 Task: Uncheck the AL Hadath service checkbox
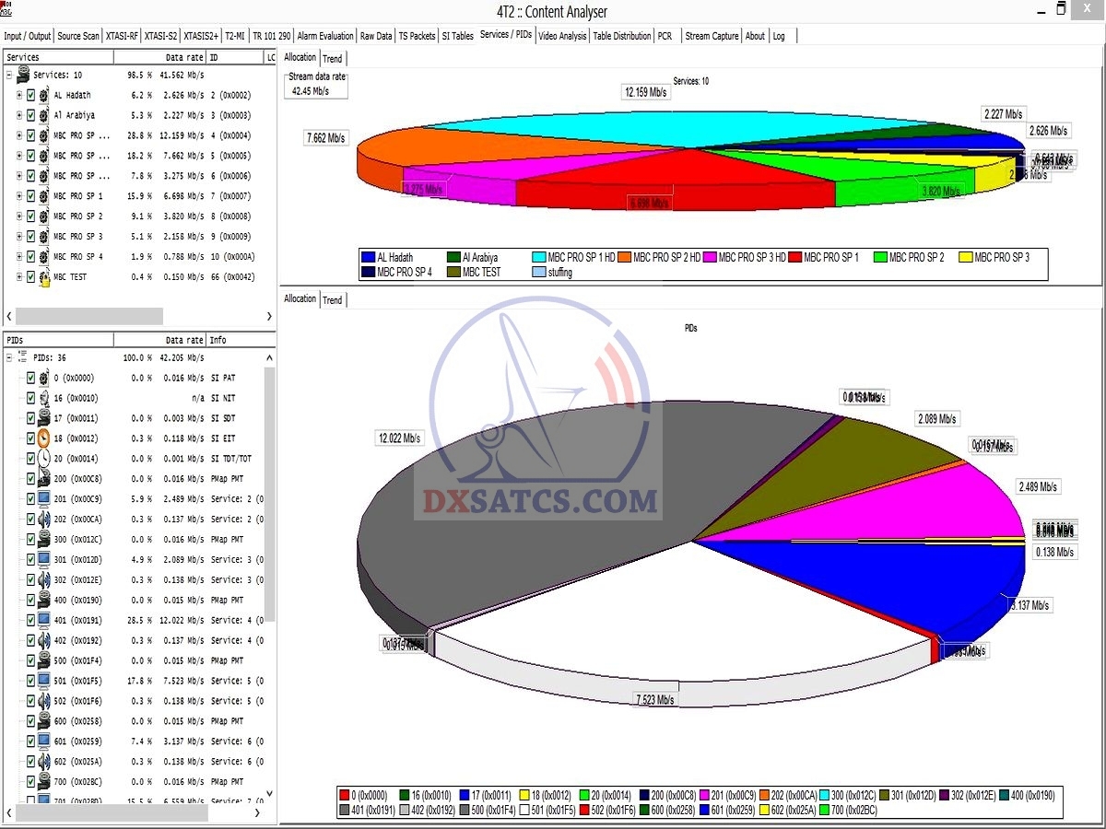(x=30, y=95)
